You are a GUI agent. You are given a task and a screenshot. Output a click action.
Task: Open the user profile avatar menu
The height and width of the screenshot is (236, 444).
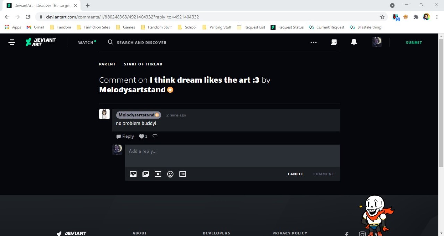(376, 42)
